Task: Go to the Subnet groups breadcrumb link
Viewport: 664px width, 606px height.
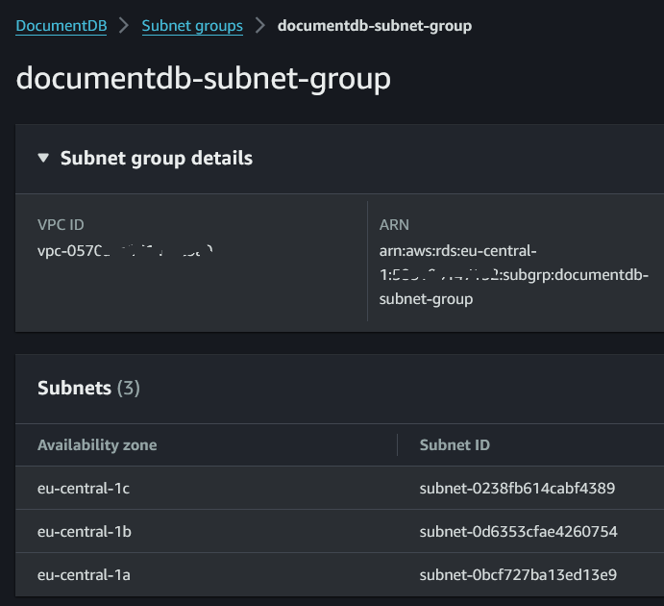Action: click(x=192, y=26)
